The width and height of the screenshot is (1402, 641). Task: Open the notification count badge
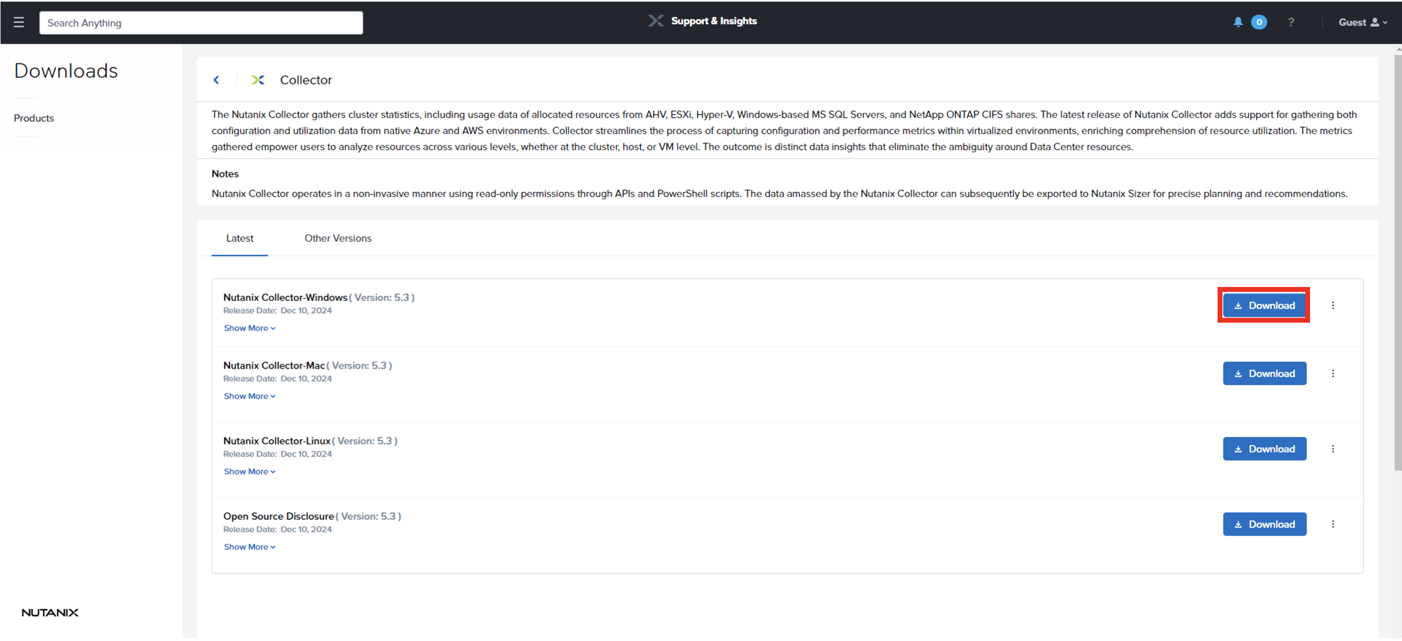click(x=1259, y=22)
